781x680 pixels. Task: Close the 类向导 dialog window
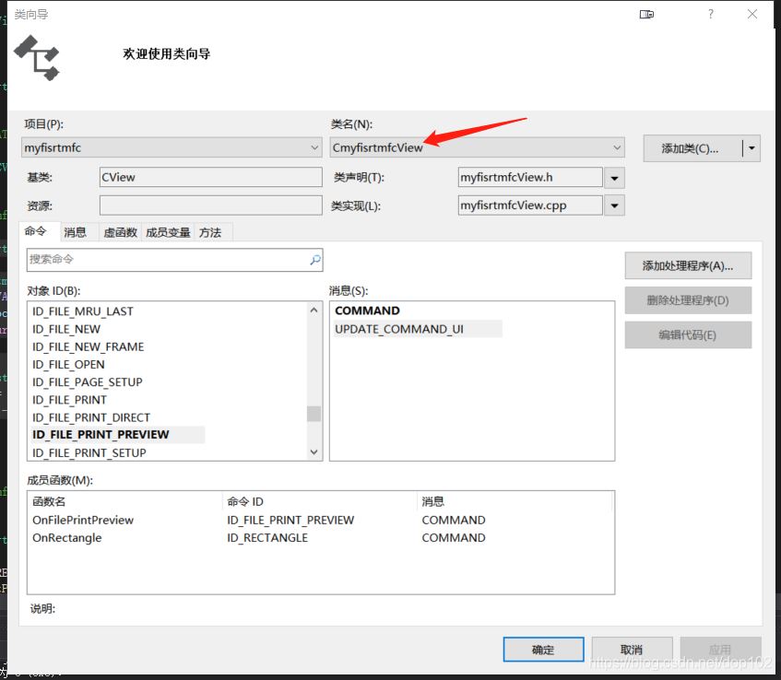[x=752, y=15]
